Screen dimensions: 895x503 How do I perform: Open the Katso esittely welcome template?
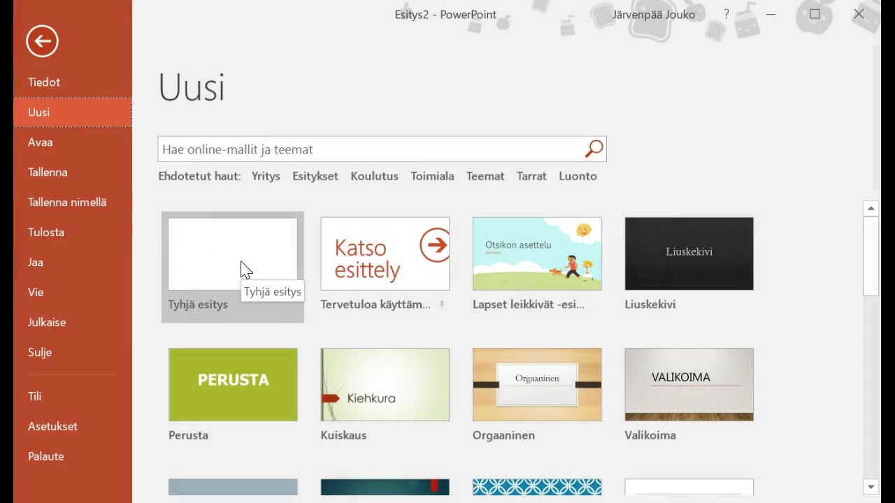coord(385,254)
